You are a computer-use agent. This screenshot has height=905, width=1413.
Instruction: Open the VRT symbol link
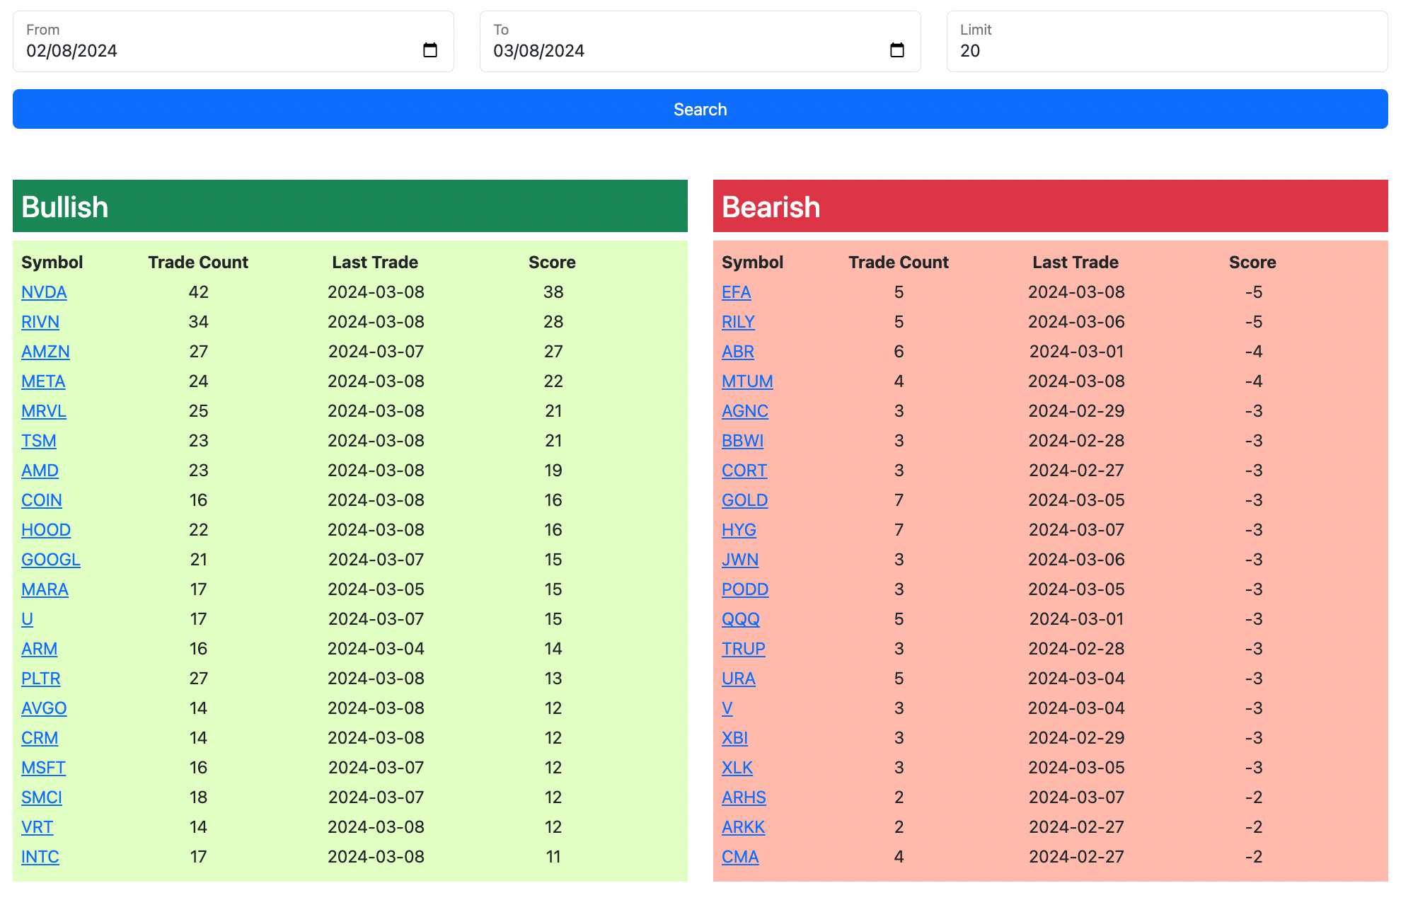(37, 827)
